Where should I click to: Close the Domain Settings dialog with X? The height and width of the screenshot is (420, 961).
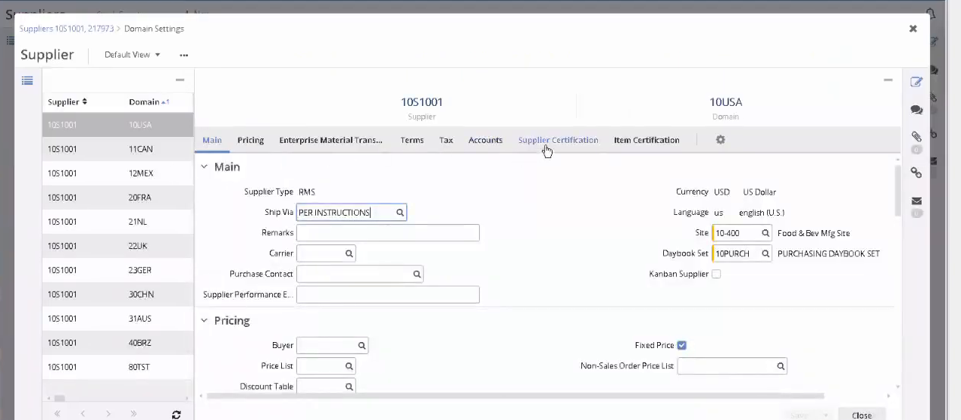coord(913,29)
